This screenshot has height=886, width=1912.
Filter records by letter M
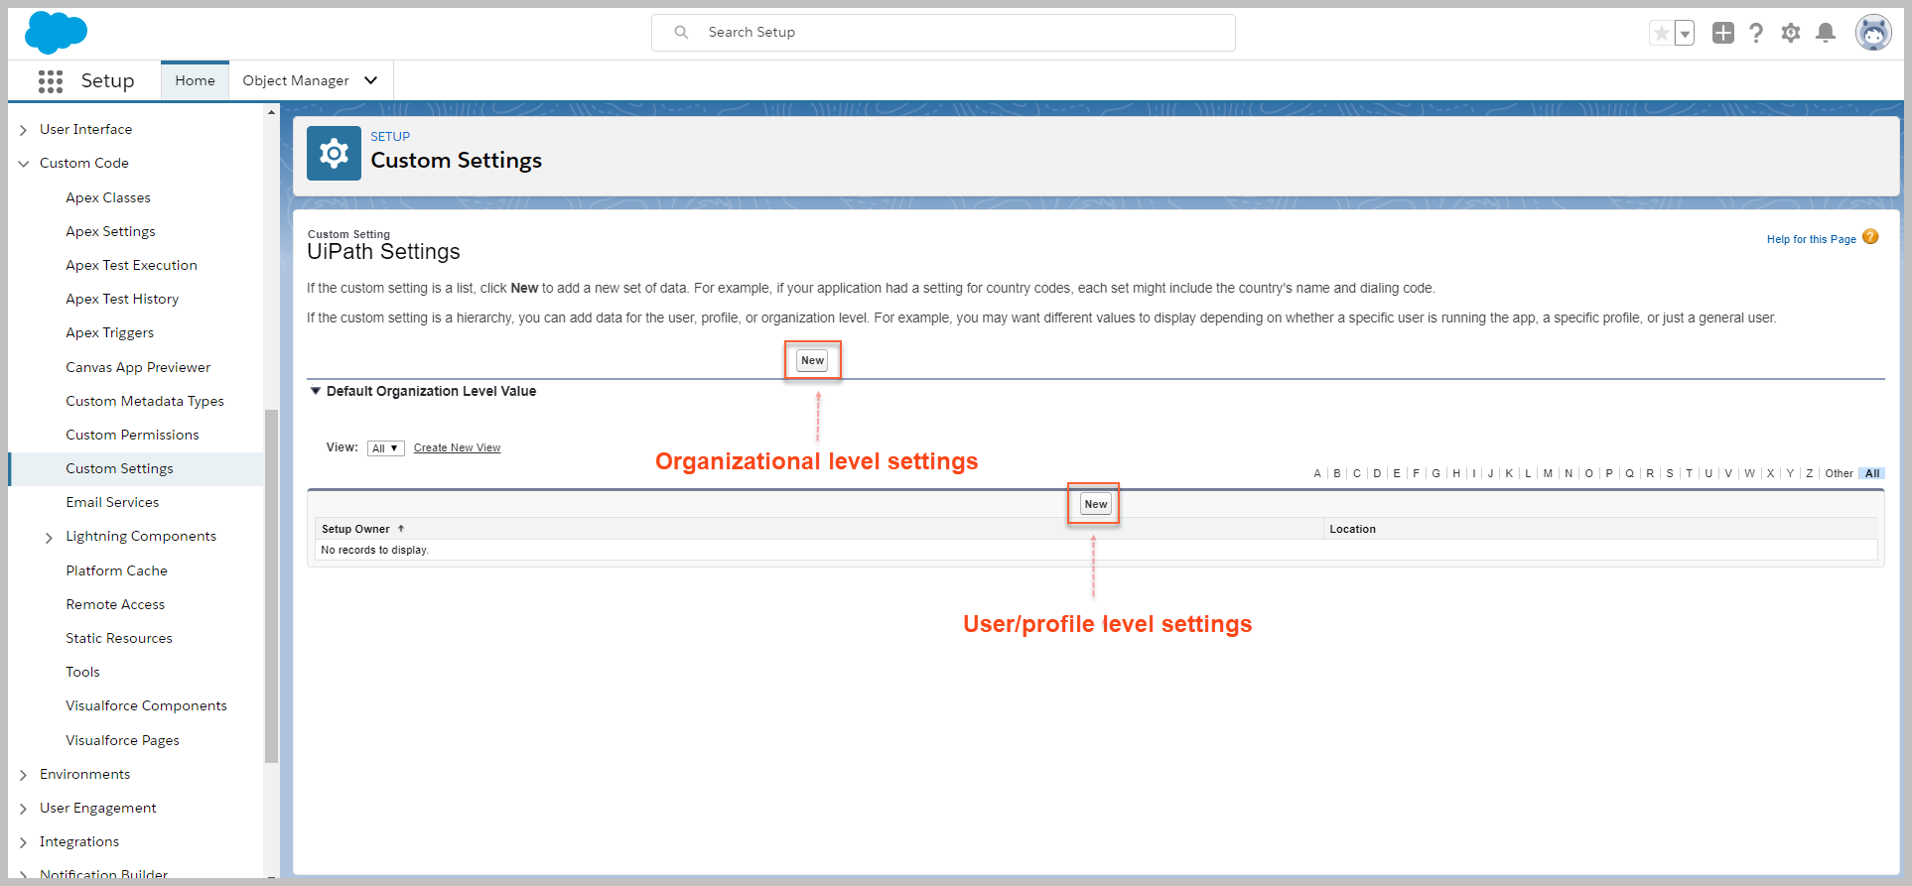[x=1548, y=473]
